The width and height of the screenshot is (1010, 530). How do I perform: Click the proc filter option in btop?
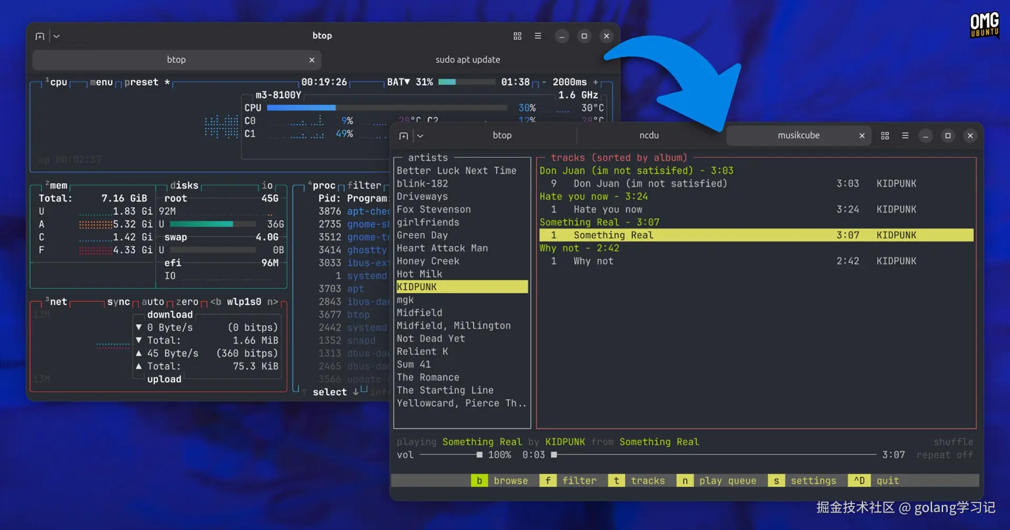pos(364,186)
